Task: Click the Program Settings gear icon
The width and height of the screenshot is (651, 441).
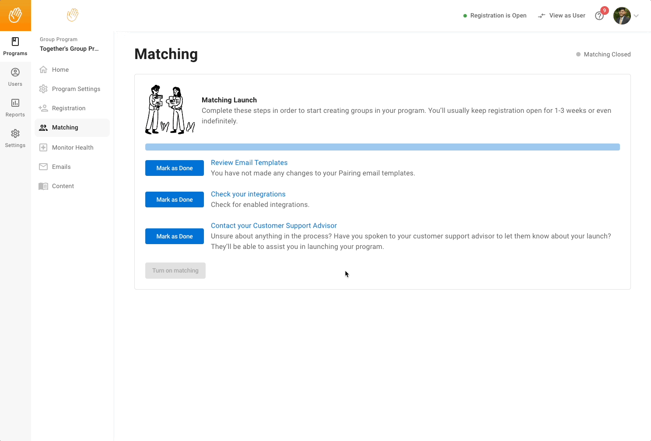Action: click(x=43, y=89)
